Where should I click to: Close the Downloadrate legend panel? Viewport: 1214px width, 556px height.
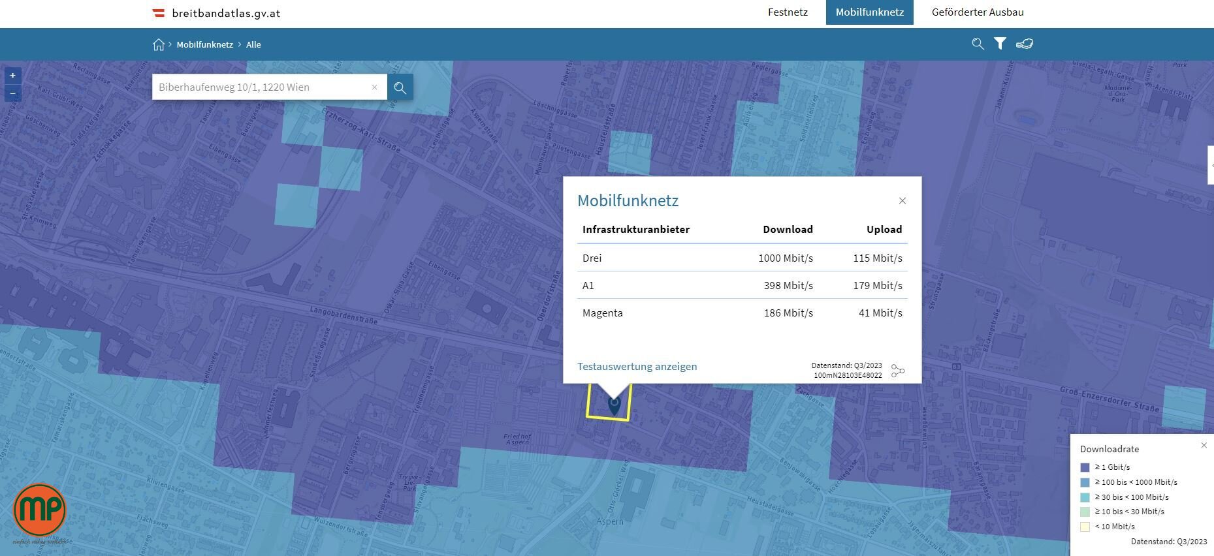(x=1204, y=445)
